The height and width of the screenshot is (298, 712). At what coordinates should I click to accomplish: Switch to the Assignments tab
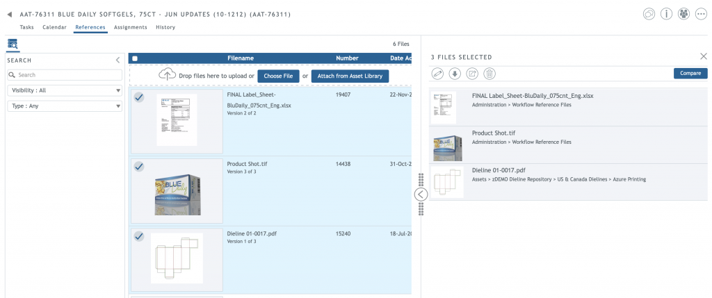coord(130,27)
